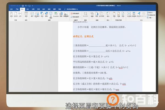The height and width of the screenshot is (110, 165).
Task: Switch to the Home (开始) tab
Action: click(17, 9)
